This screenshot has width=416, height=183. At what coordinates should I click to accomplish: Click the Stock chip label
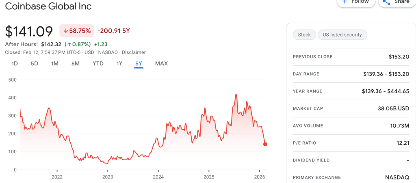tap(304, 35)
